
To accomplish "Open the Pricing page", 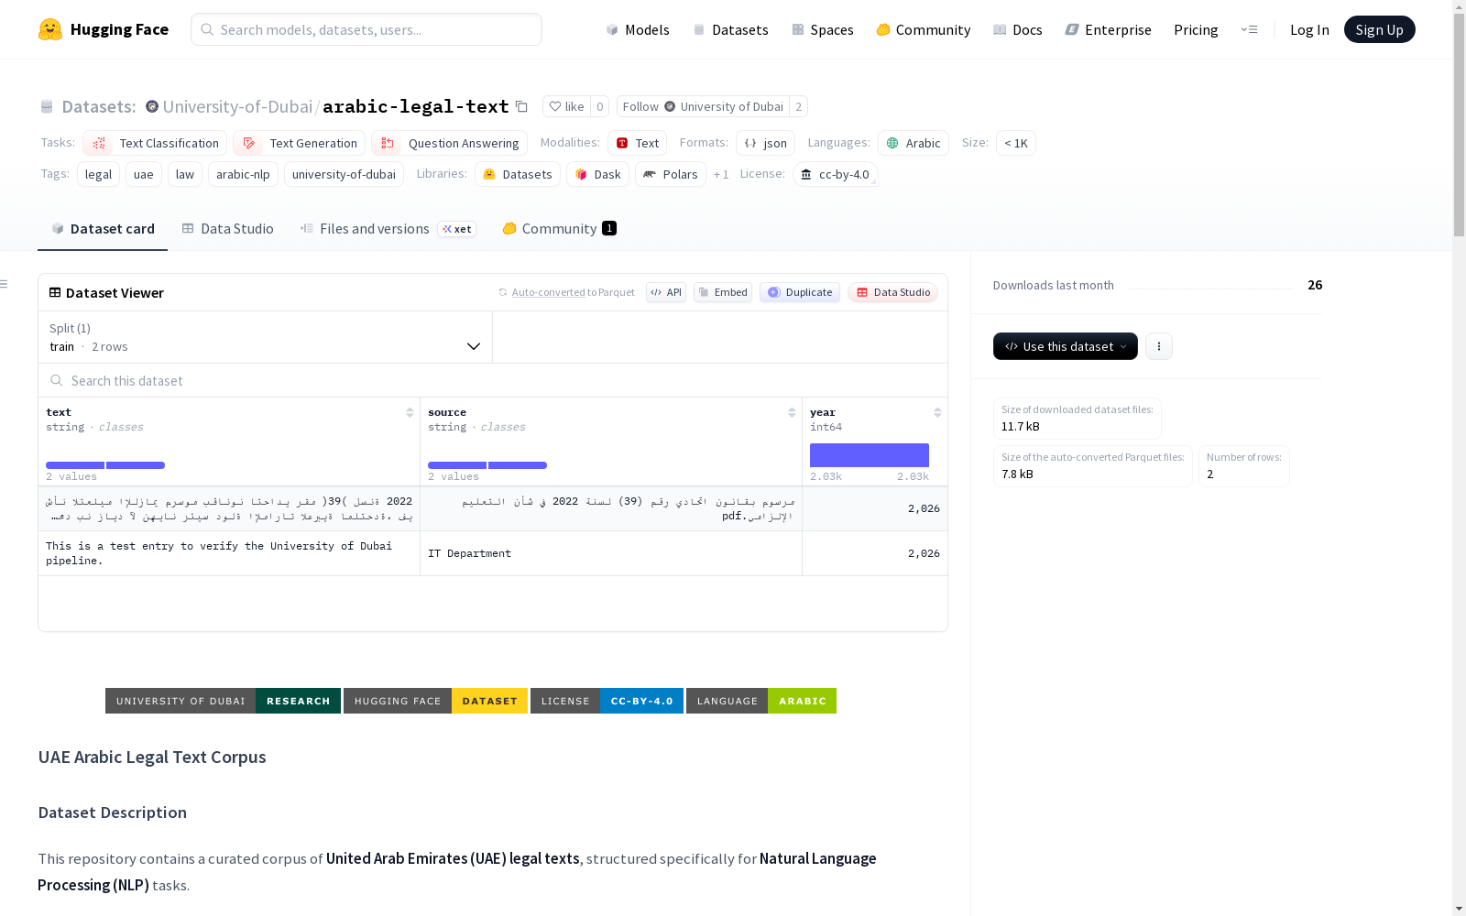I will pyautogui.click(x=1196, y=29).
